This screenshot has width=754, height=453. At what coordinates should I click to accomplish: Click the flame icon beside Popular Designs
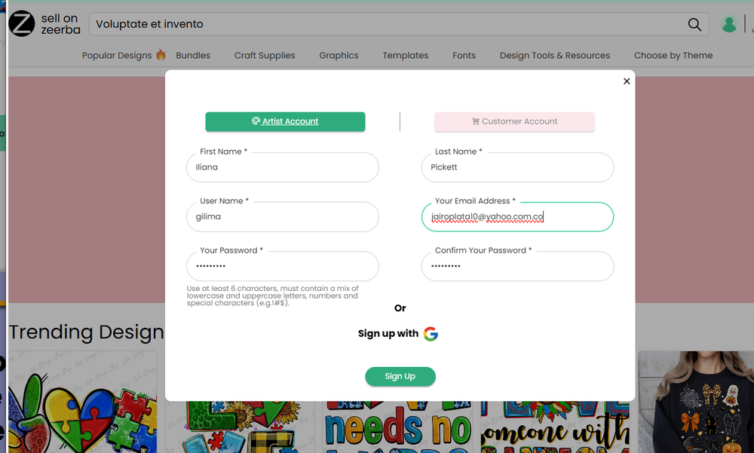point(161,55)
